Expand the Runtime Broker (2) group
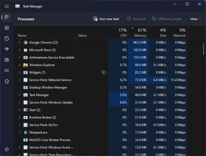Screen dimensions: 206x156 pos(19,117)
